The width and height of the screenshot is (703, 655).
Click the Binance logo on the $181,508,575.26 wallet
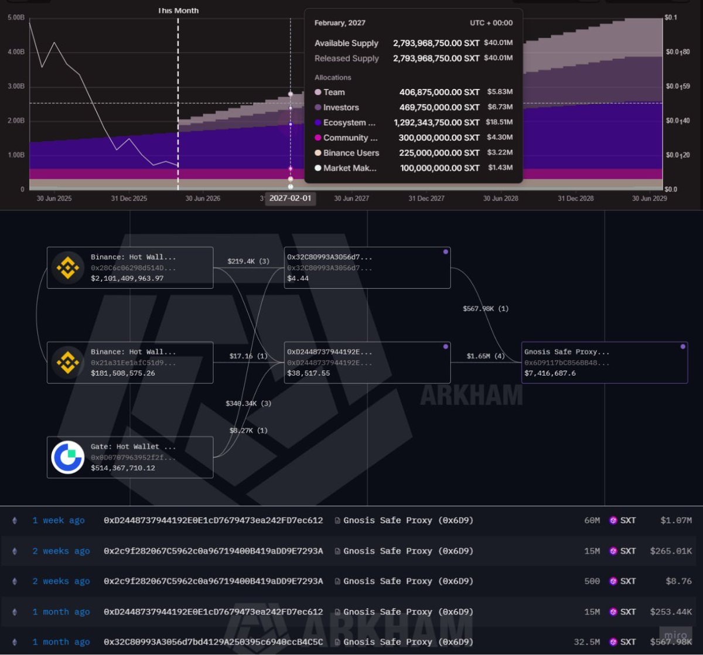tap(67, 363)
